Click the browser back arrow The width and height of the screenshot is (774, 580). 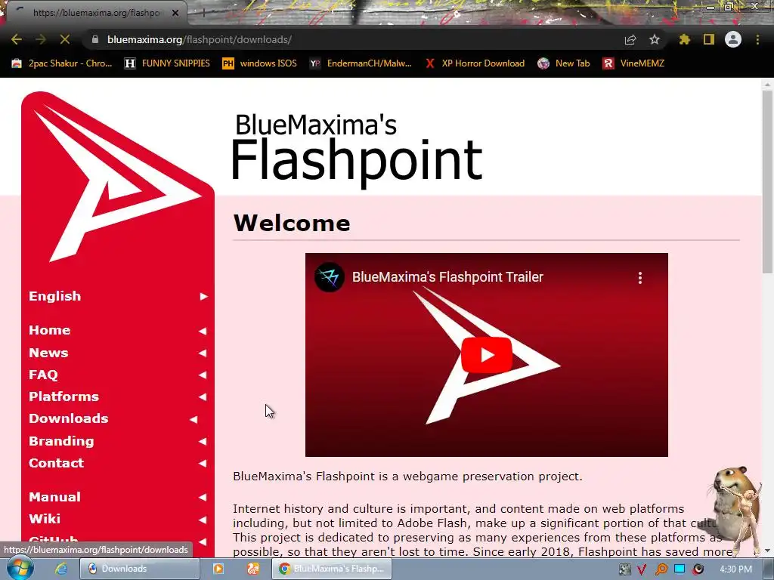17,39
